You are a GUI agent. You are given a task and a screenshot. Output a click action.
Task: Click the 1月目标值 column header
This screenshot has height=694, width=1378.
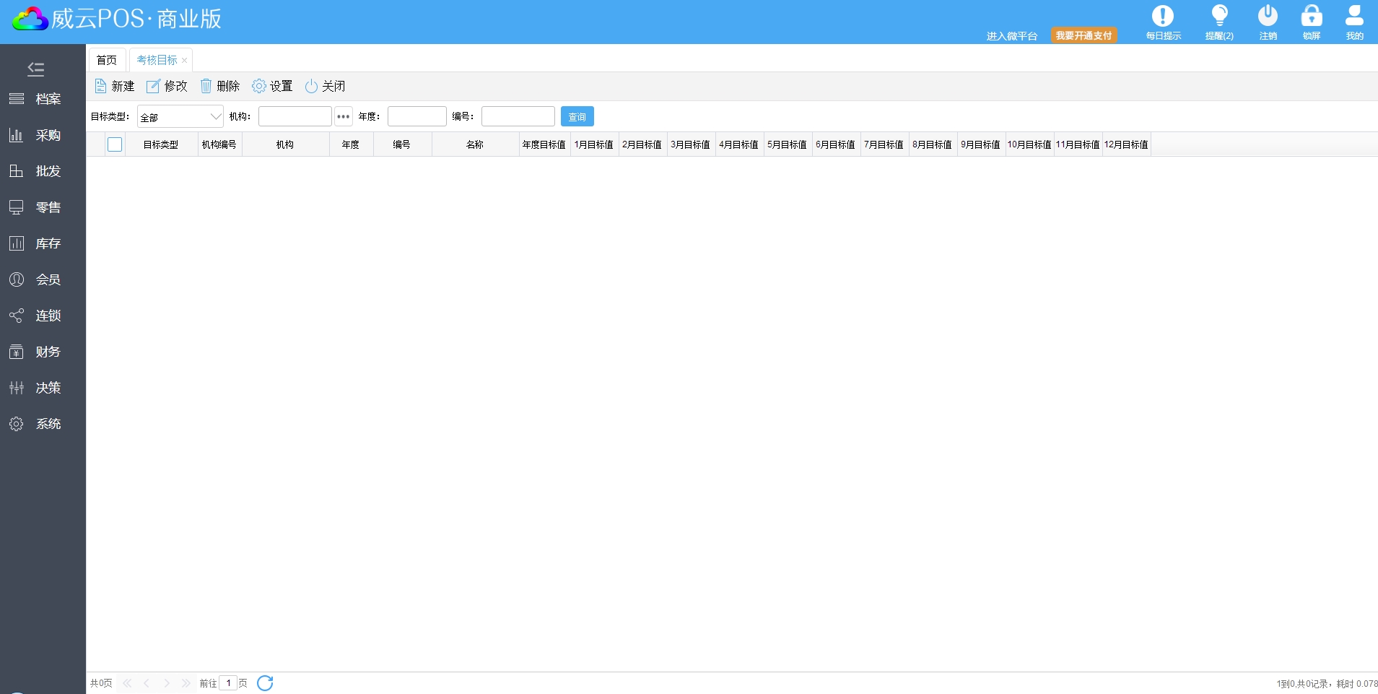594,144
